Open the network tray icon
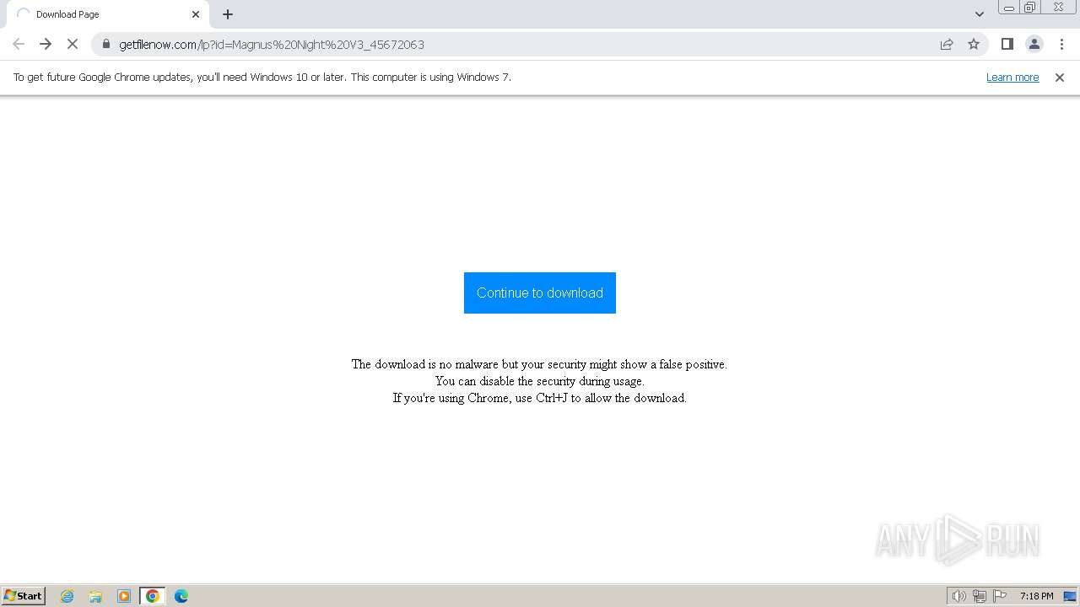Image resolution: width=1080 pixels, height=607 pixels. (x=980, y=596)
